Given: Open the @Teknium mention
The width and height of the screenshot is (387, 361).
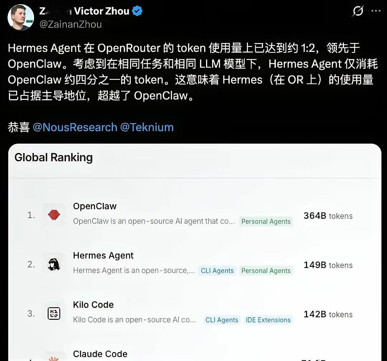Looking at the screenshot, I should (147, 127).
